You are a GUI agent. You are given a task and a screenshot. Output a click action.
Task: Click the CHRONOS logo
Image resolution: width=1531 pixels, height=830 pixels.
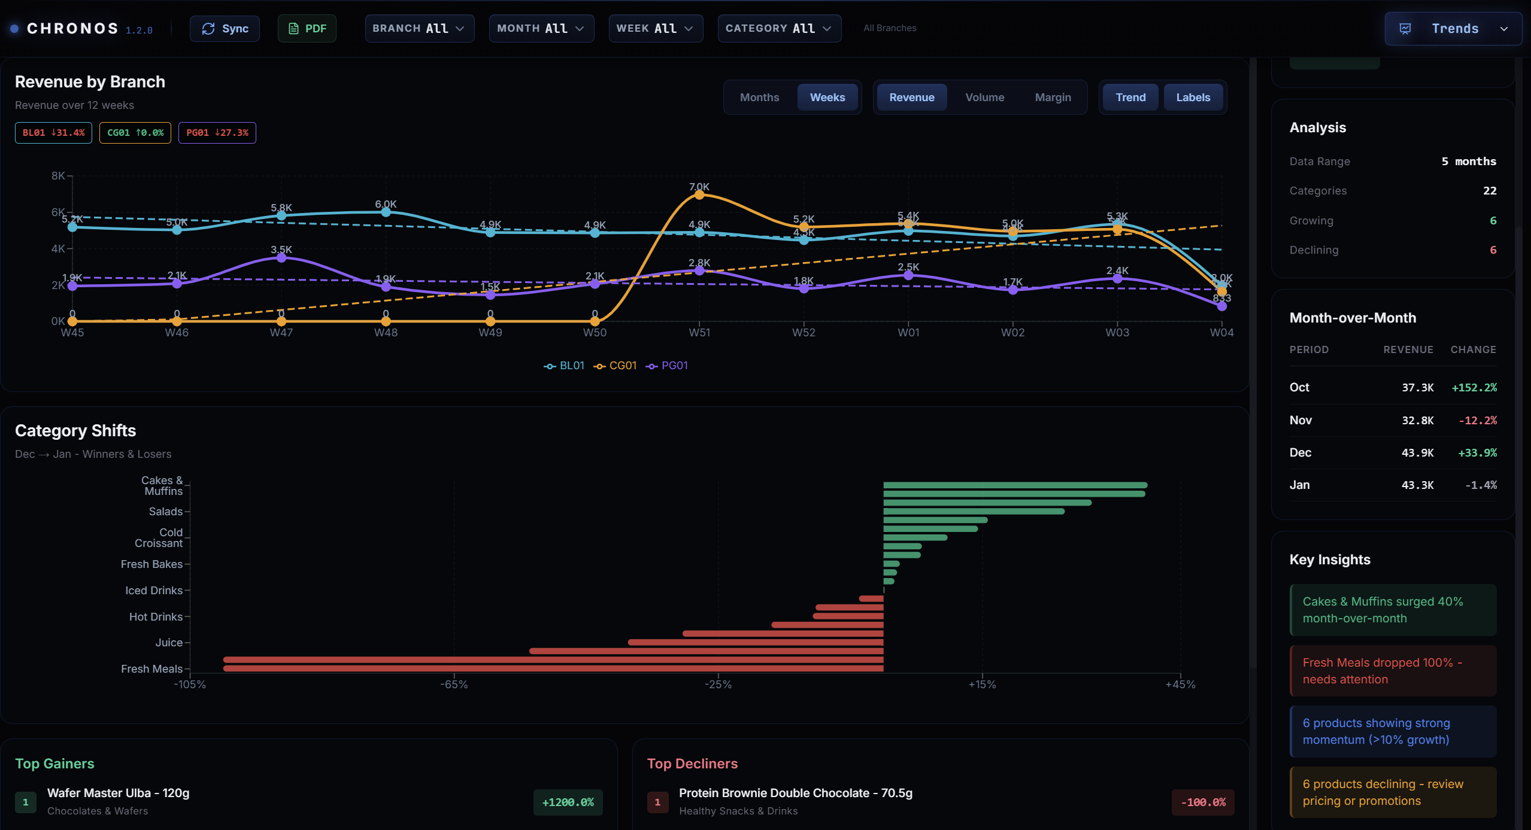72,28
